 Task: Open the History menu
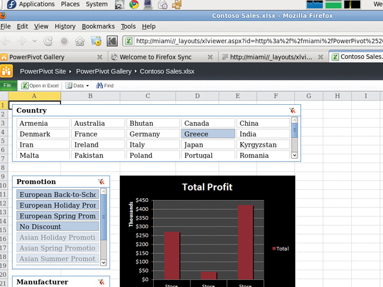(x=65, y=26)
